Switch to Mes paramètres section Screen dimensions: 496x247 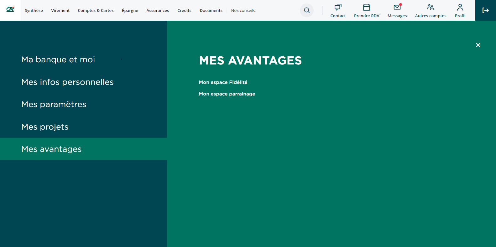tap(54, 104)
